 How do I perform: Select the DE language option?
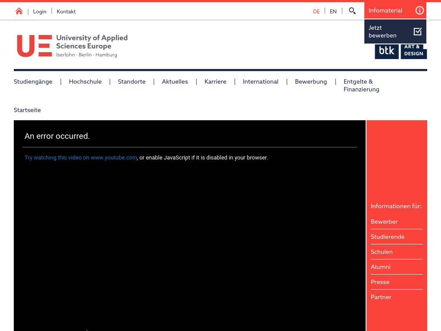coord(316,12)
